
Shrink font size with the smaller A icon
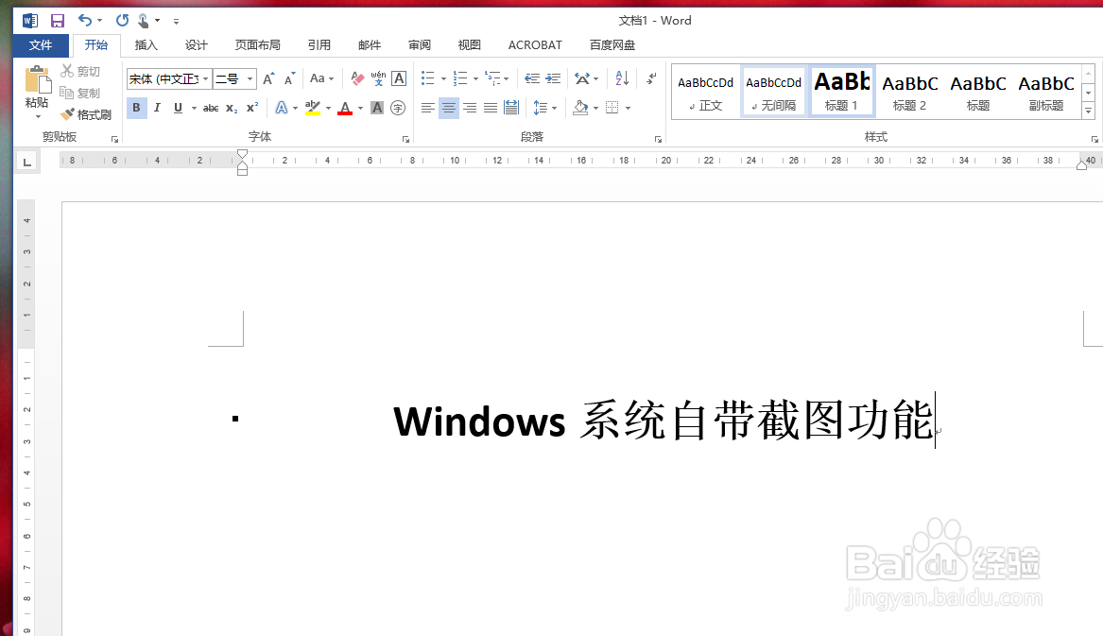(x=290, y=78)
